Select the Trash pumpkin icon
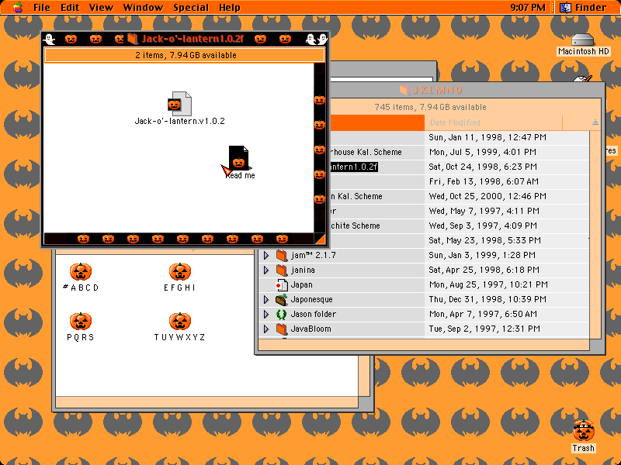The width and height of the screenshot is (621, 465). (584, 430)
